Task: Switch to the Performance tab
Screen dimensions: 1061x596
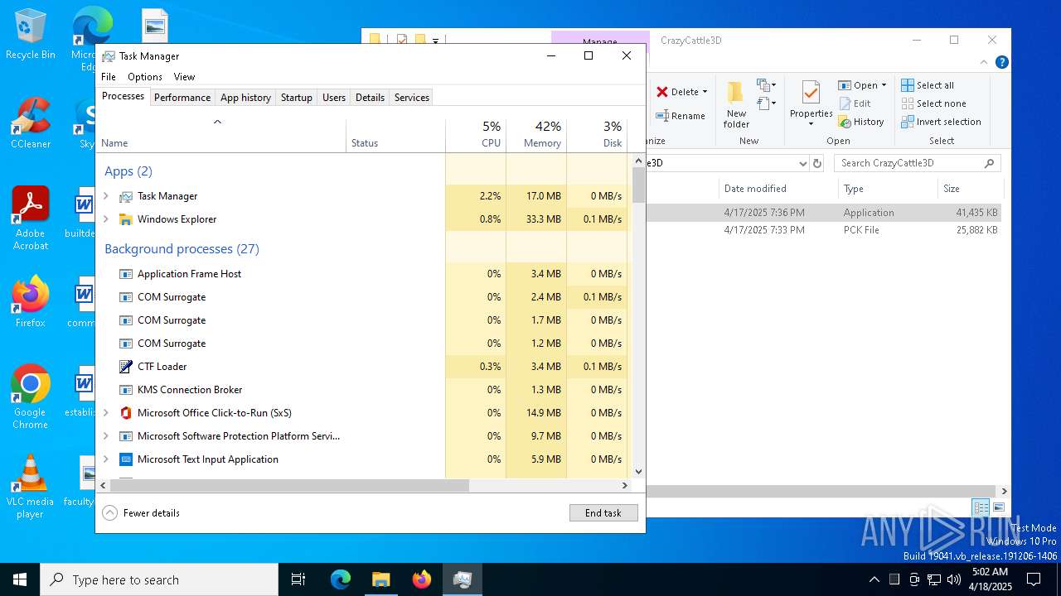Action: pyautogui.click(x=182, y=98)
